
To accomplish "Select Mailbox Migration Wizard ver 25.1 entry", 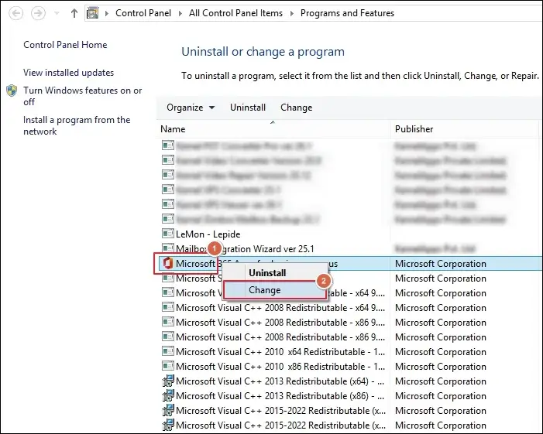I will pos(246,249).
